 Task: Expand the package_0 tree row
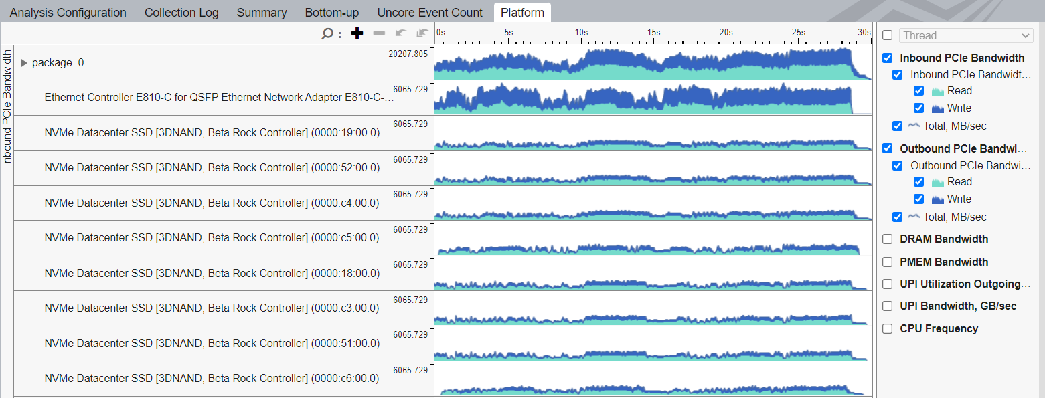coord(25,63)
